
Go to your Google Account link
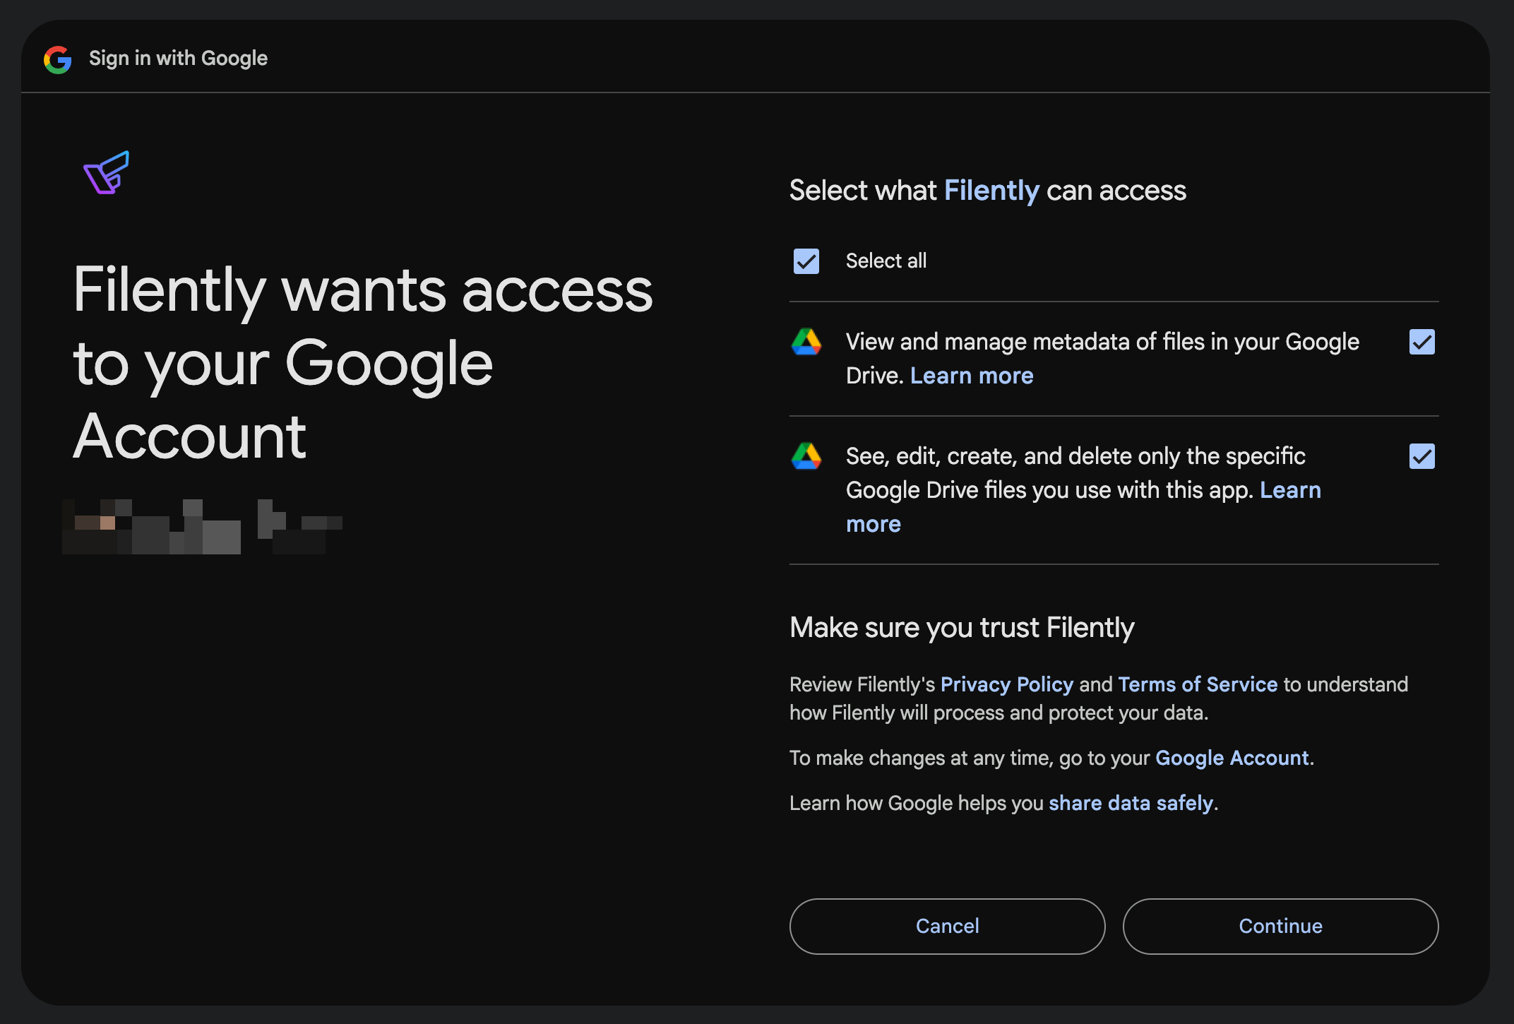(1232, 758)
